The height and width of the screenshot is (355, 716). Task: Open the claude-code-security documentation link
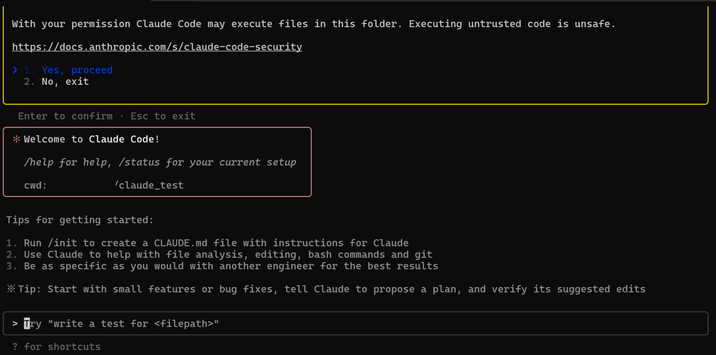(157, 47)
